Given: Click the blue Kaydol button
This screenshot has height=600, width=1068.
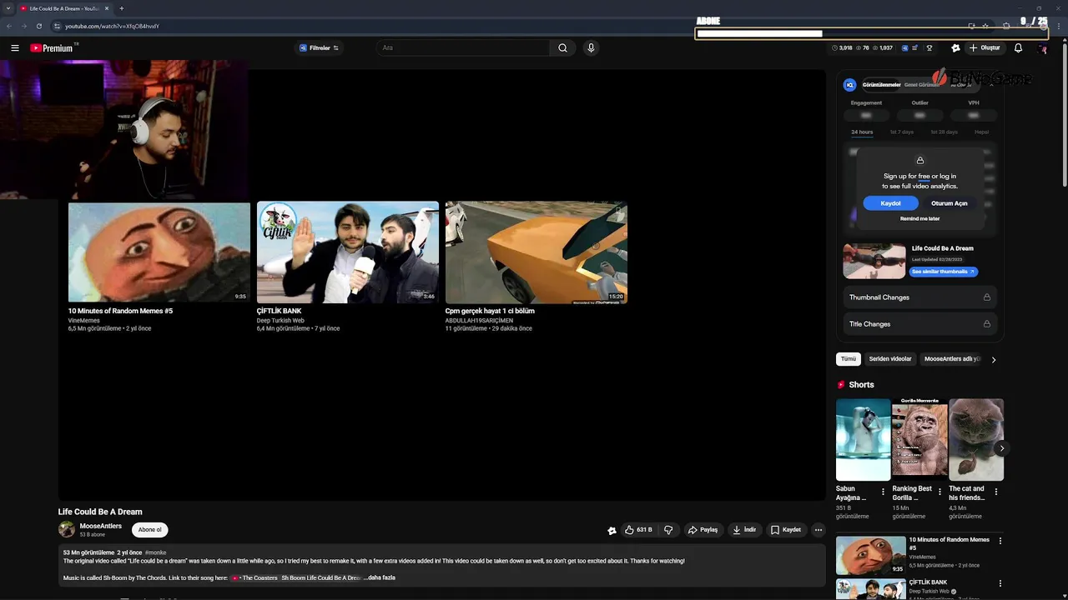Looking at the screenshot, I should [x=890, y=203].
